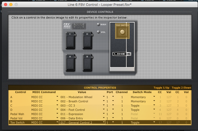
Task: Click the tuner display on the FBV
Action: point(79,26)
